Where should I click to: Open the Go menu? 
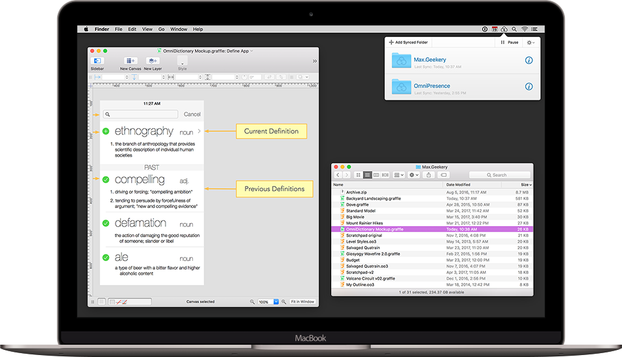point(162,29)
